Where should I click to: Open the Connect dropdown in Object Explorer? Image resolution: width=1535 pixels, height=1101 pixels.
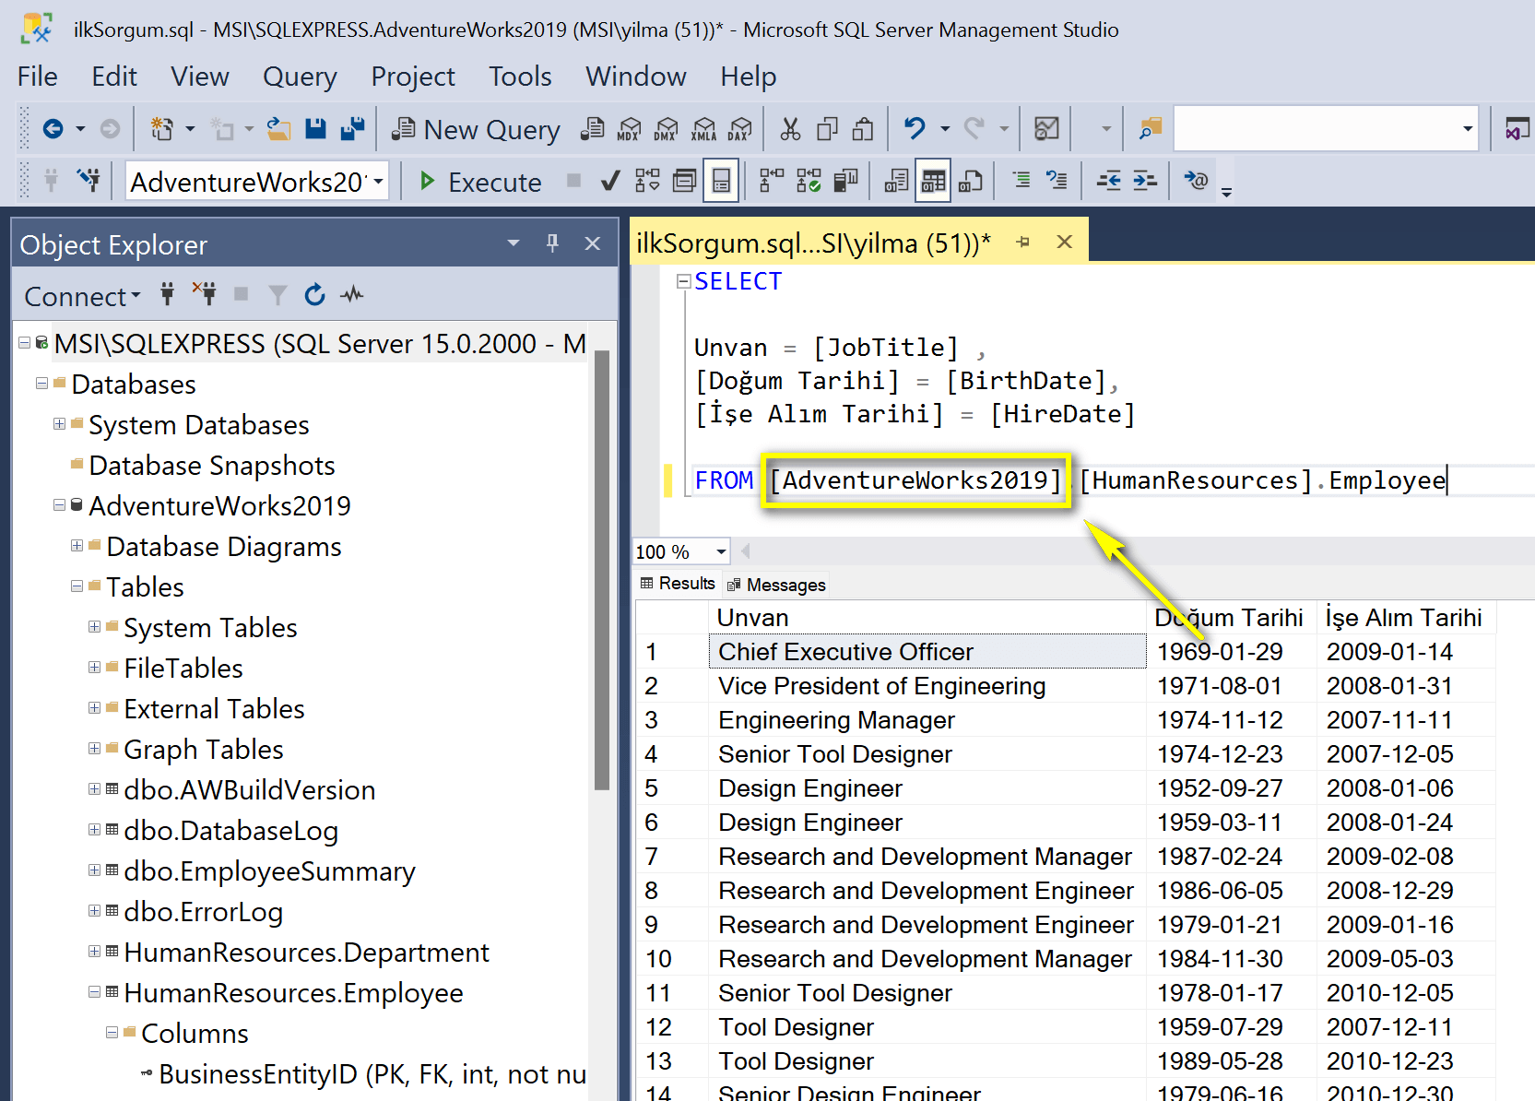(83, 296)
